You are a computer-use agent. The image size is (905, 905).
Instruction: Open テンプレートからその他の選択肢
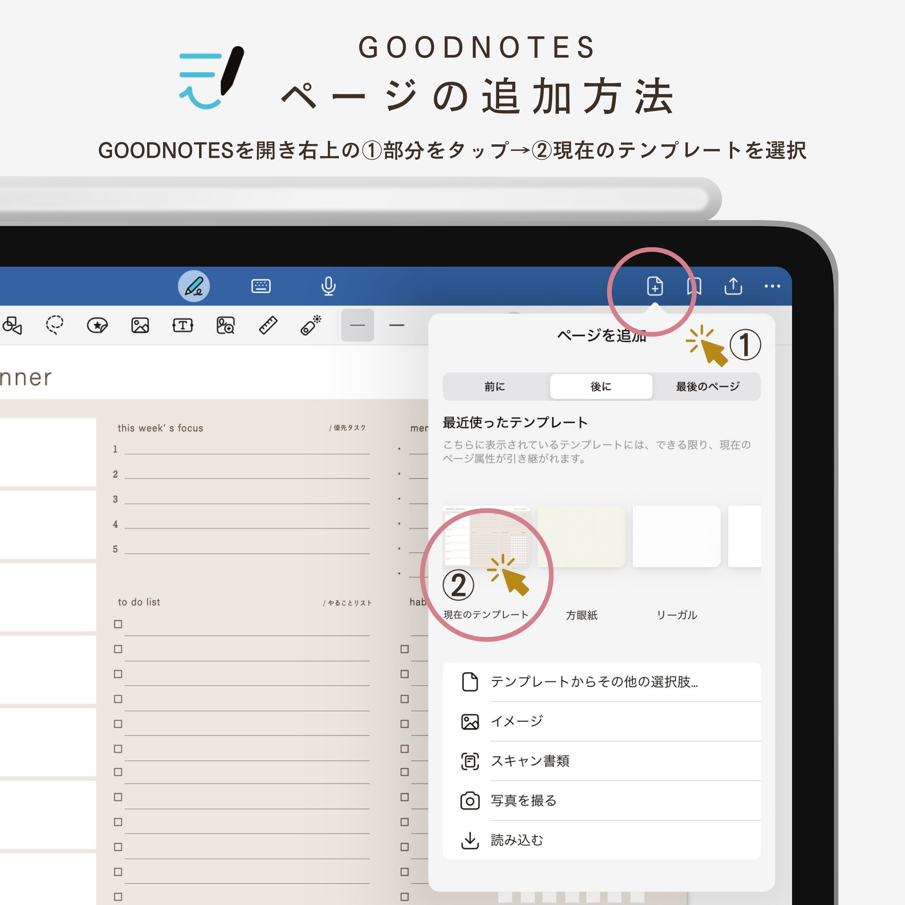(601, 682)
